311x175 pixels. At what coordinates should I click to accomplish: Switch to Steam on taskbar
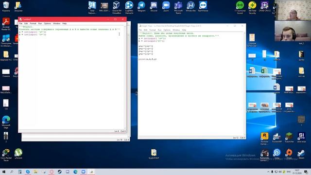[x=59, y=172]
